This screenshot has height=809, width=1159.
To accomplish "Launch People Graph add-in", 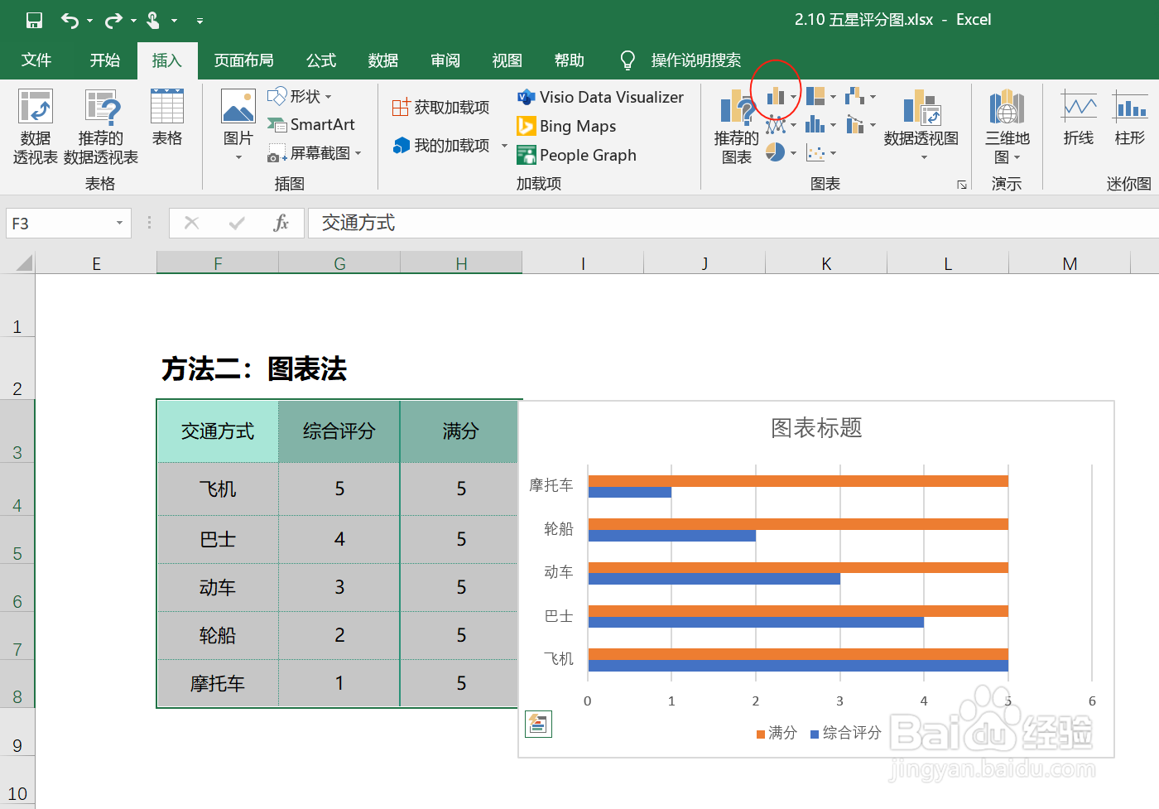I will (x=577, y=156).
